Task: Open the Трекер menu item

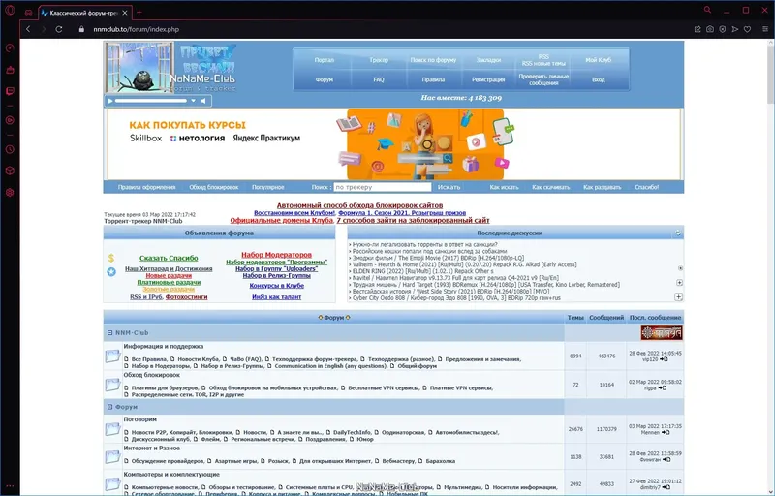Action: (x=379, y=60)
